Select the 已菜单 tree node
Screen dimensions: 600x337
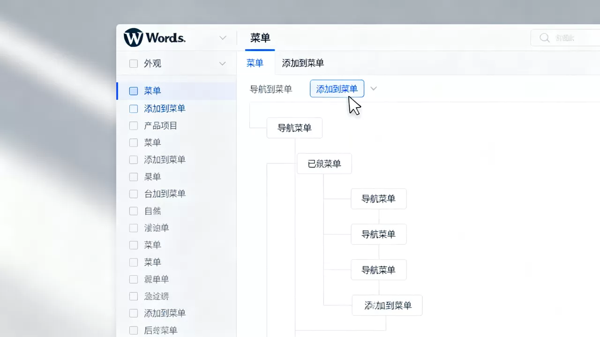[x=324, y=164]
